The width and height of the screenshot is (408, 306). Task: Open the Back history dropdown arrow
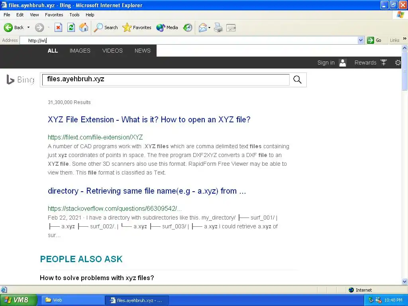coord(28,27)
